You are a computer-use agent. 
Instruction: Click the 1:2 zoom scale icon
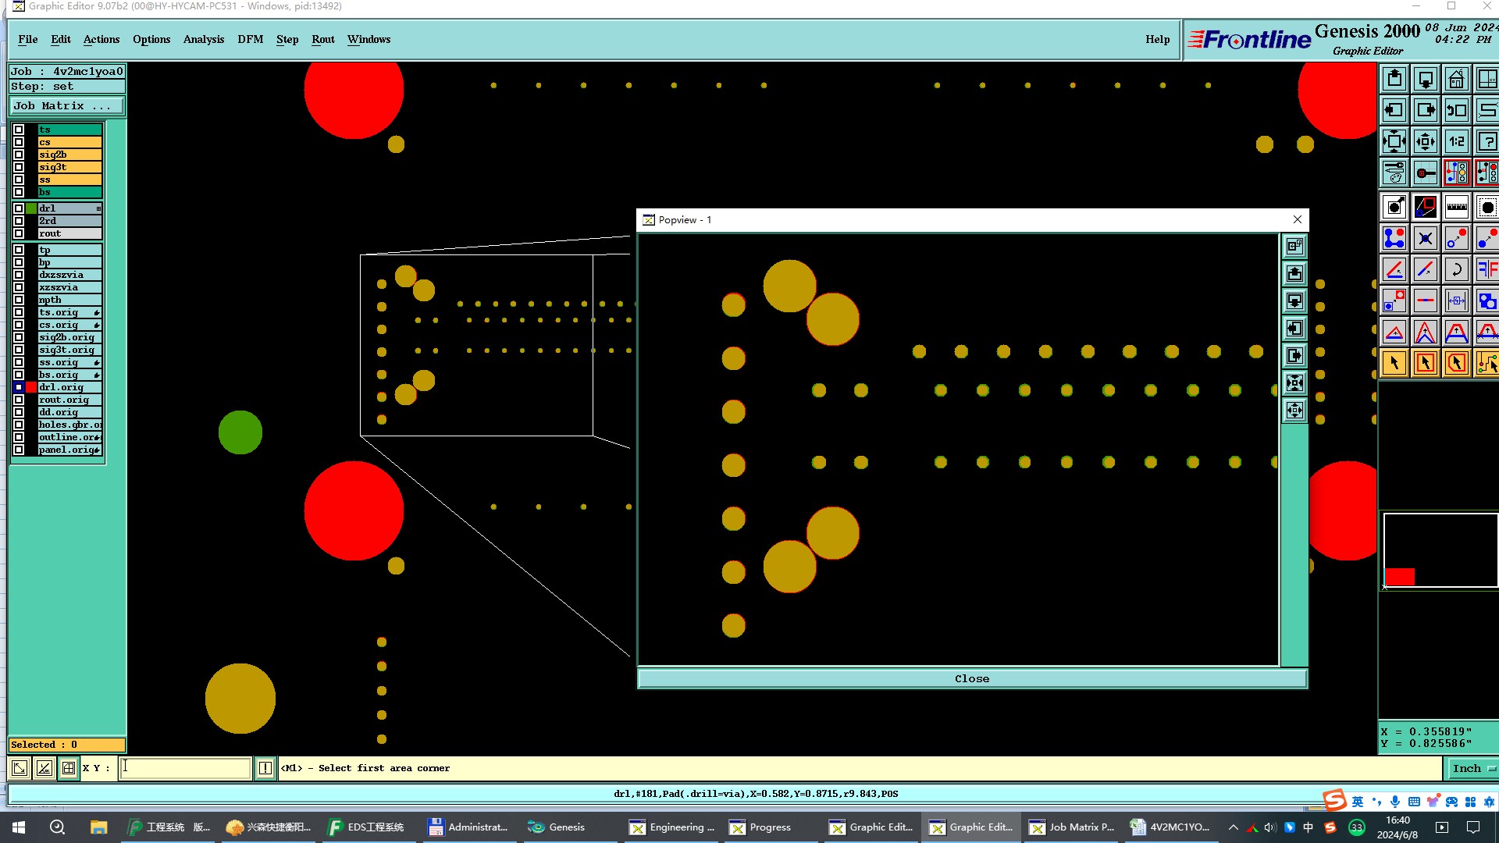click(1456, 142)
